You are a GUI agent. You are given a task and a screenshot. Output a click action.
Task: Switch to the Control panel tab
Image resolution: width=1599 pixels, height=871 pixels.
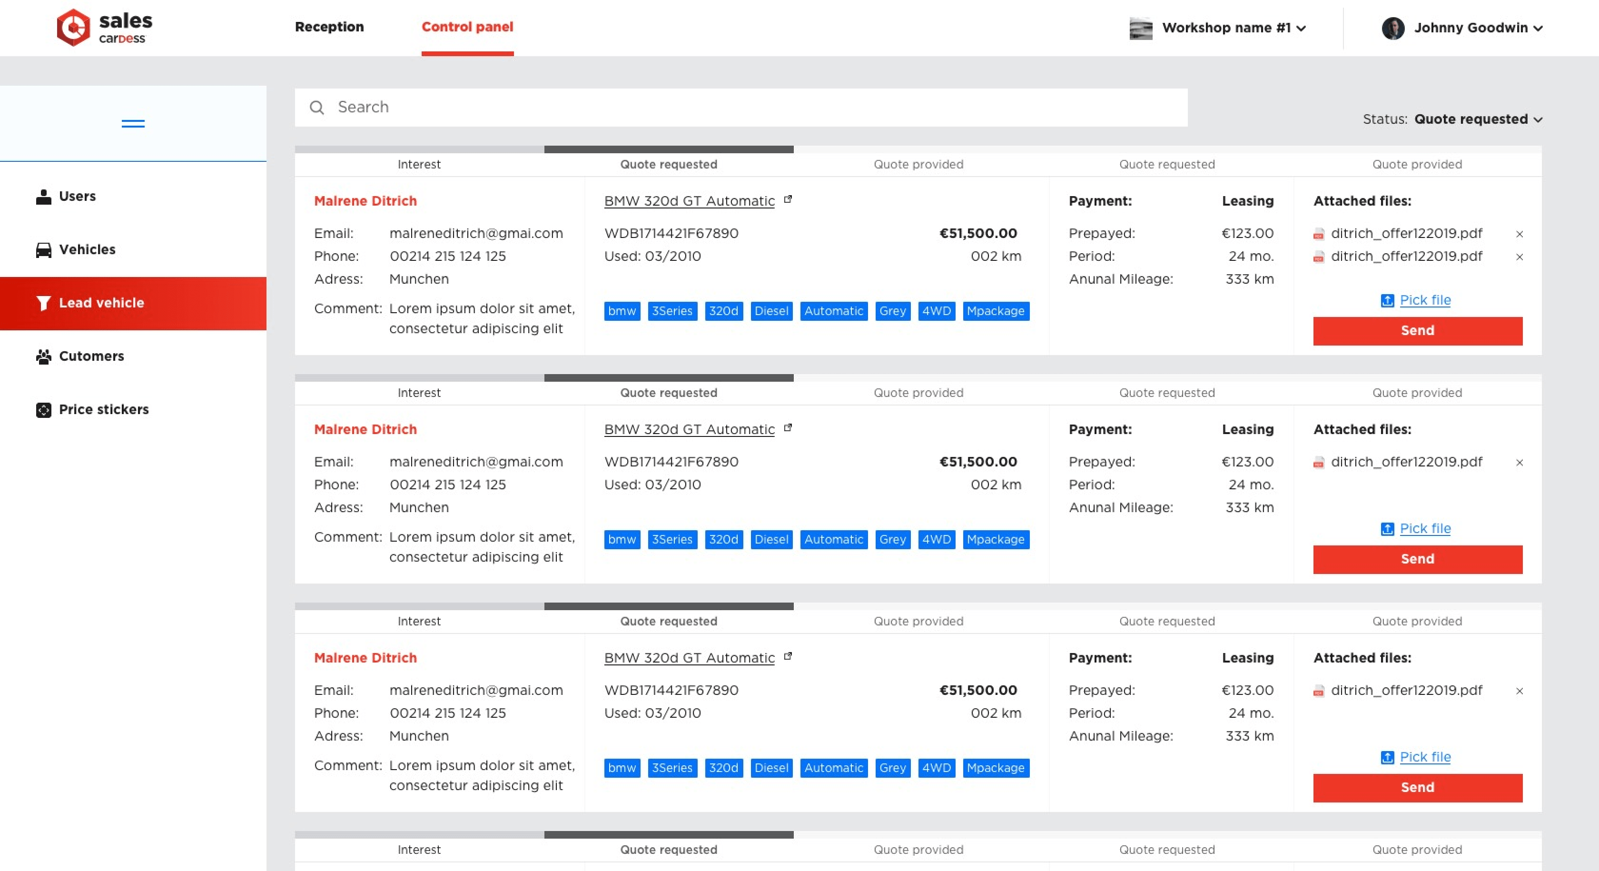[x=467, y=27]
